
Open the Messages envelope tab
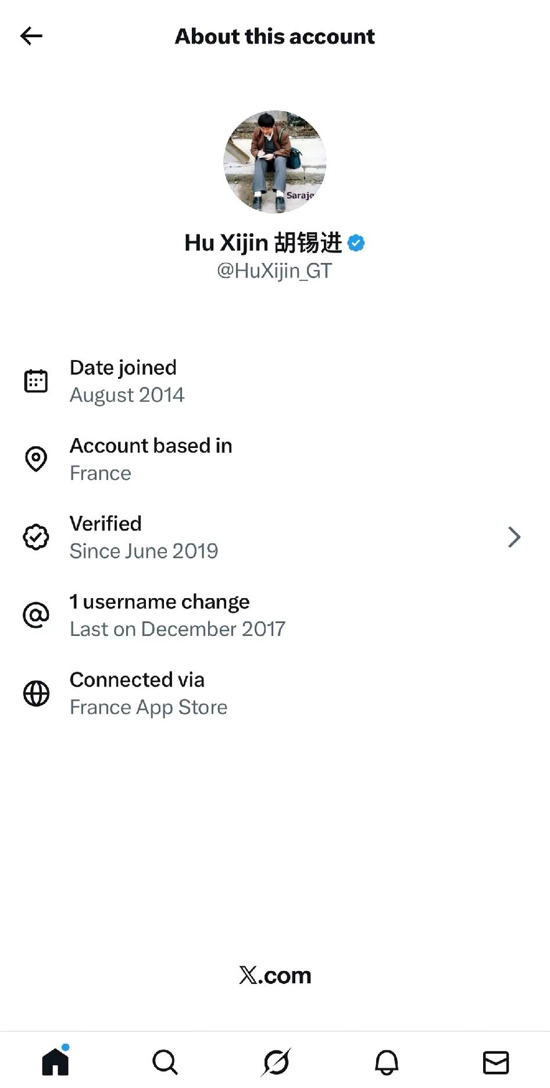pyautogui.click(x=496, y=1062)
